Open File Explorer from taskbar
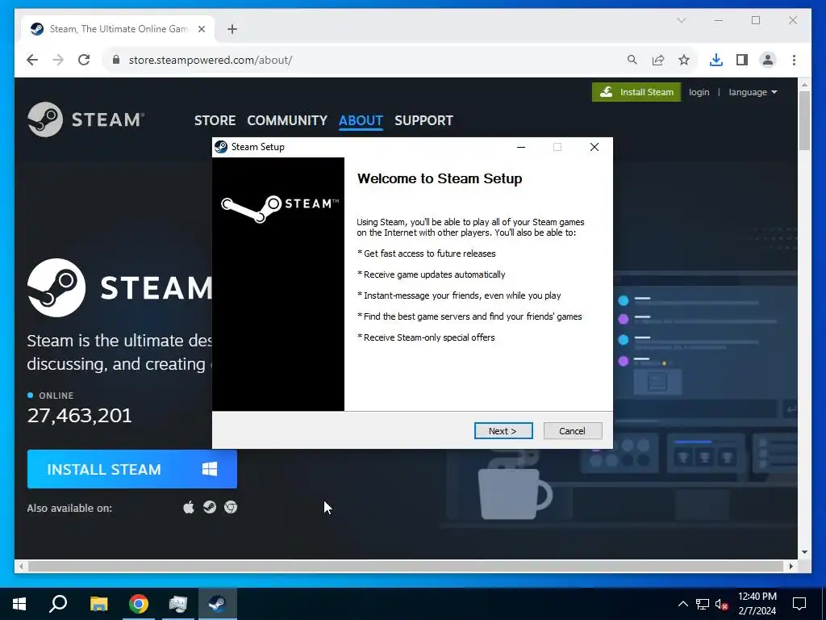This screenshot has width=826, height=620. tap(98, 604)
